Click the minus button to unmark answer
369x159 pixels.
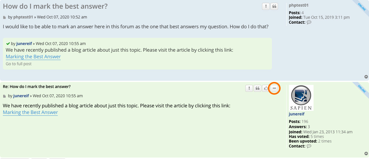274,88
